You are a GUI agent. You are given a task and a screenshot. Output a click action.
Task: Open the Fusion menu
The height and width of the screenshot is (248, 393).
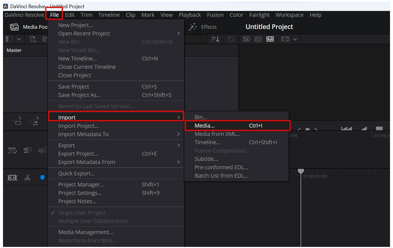(x=215, y=15)
